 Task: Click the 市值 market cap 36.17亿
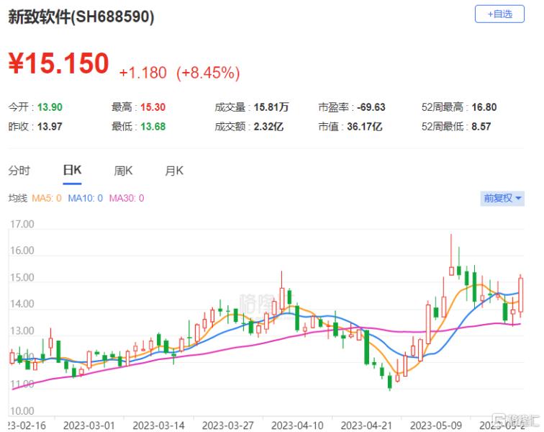[365, 127]
